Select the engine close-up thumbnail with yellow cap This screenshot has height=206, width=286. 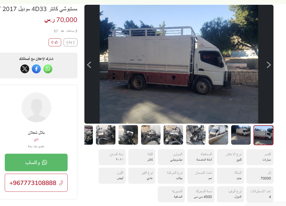[x=173, y=135]
